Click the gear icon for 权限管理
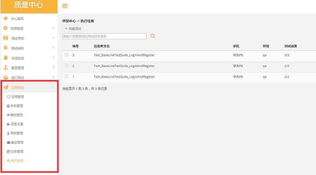 [5, 28]
